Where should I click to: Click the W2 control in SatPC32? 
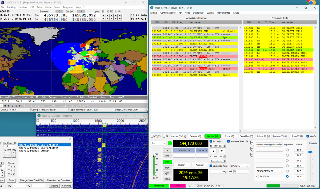pos(21,19)
